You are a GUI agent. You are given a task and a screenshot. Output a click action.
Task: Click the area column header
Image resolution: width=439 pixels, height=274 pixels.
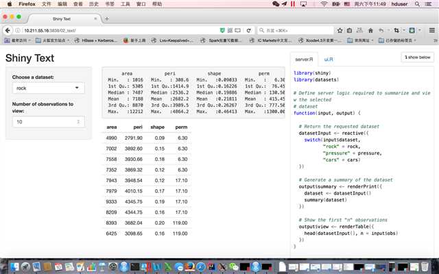(111, 127)
